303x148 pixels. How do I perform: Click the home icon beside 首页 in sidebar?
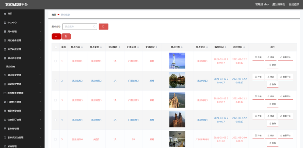click(x=5, y=14)
